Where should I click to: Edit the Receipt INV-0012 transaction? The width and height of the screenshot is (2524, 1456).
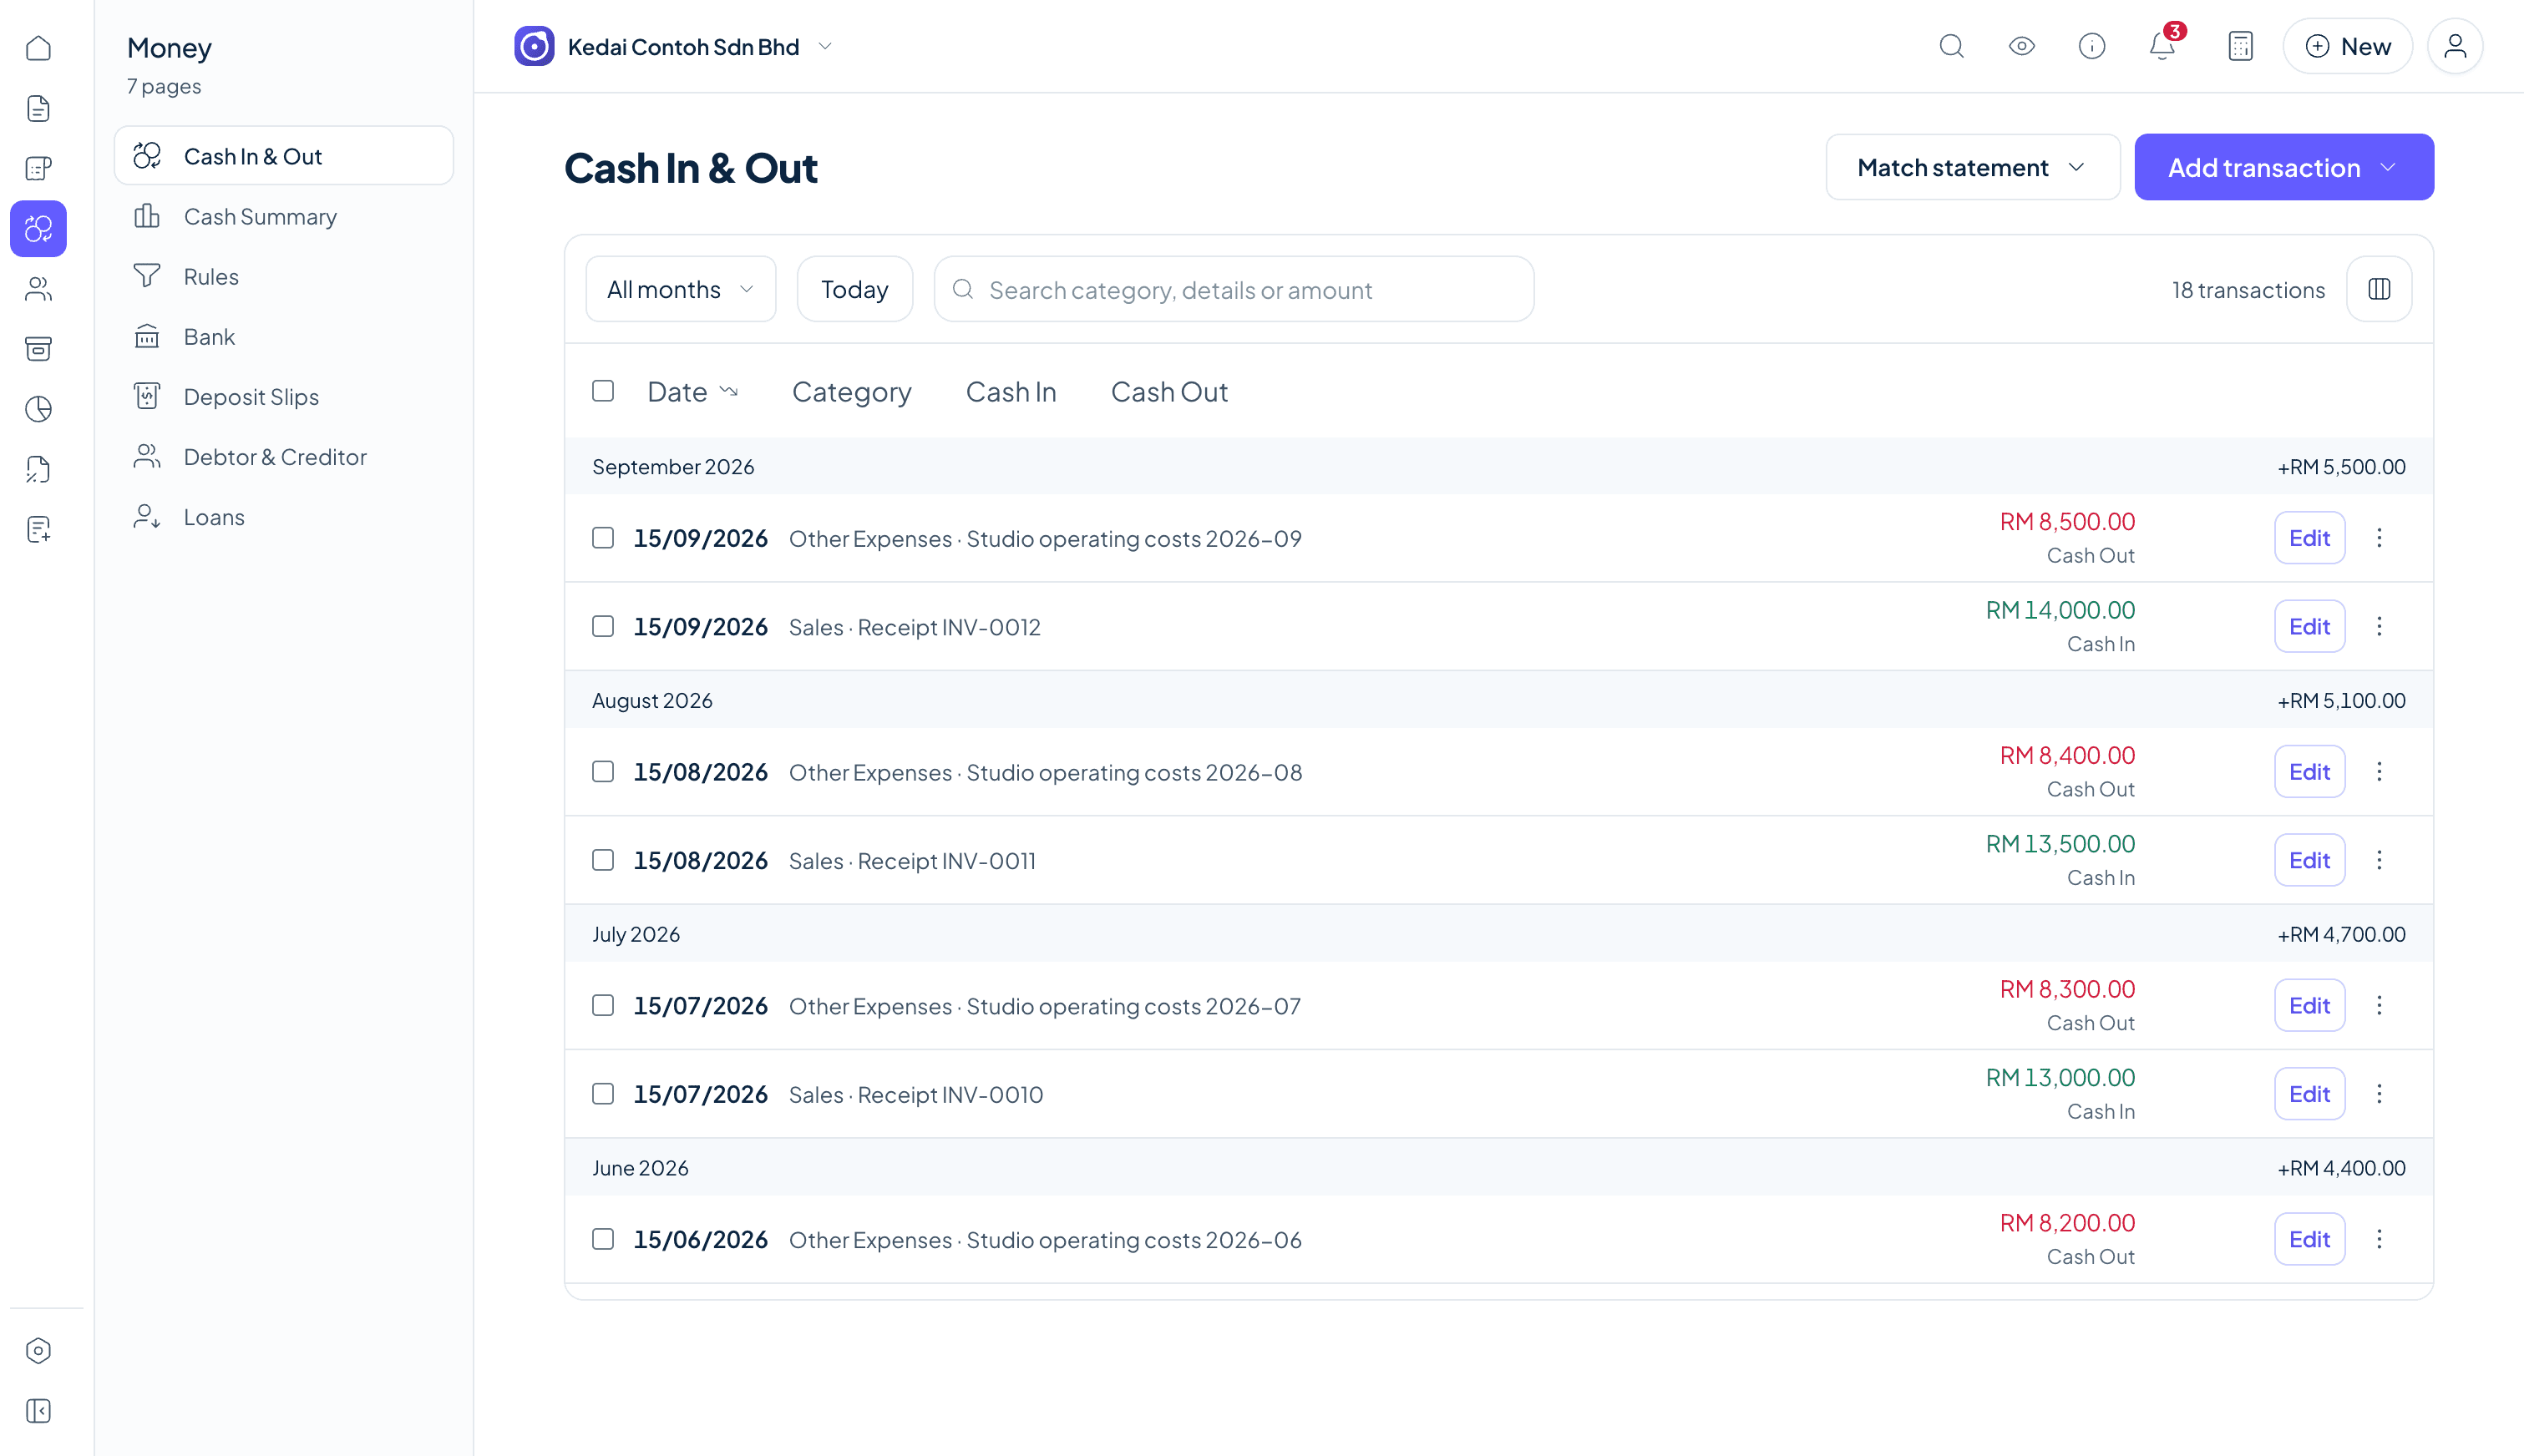click(2309, 626)
